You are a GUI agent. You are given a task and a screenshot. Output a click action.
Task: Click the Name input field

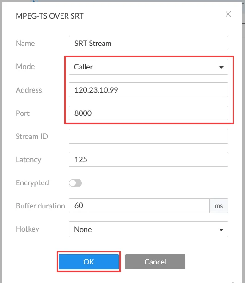point(148,43)
